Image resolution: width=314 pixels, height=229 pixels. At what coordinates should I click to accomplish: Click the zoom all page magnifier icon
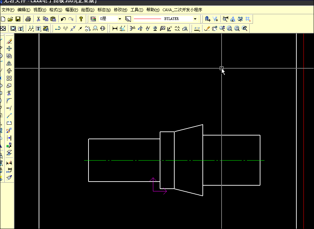[237, 28]
